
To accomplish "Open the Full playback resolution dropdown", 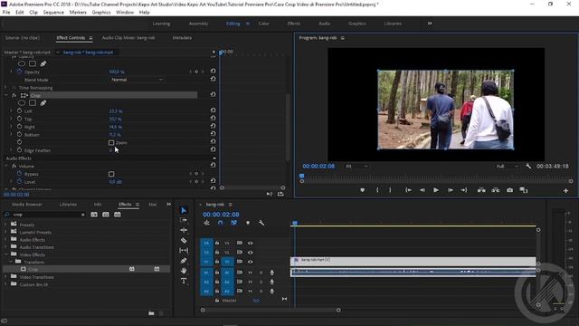I will click(508, 167).
